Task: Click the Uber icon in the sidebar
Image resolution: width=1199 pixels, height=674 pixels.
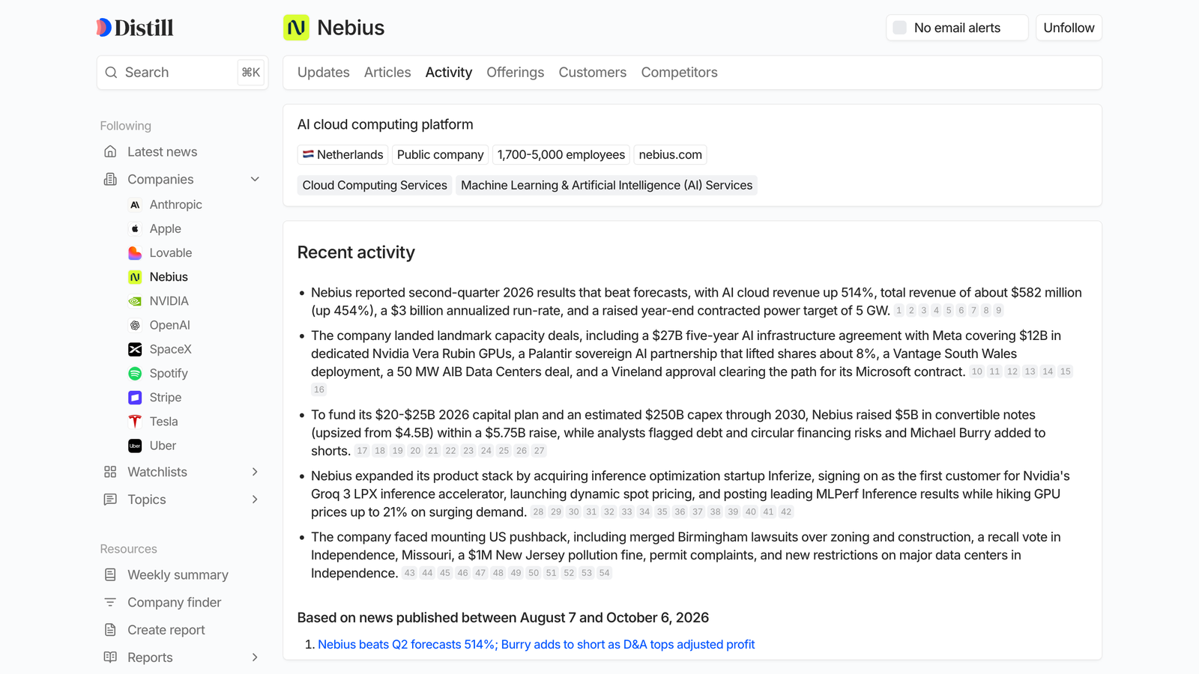Action: pos(135,446)
